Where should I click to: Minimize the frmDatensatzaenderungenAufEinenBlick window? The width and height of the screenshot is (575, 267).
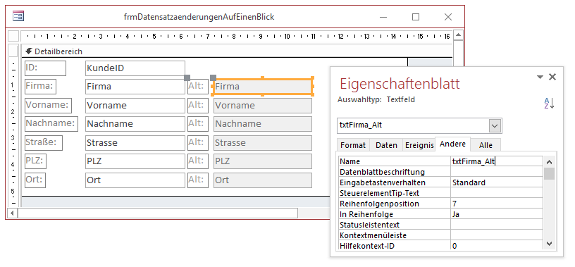pyautogui.click(x=383, y=17)
